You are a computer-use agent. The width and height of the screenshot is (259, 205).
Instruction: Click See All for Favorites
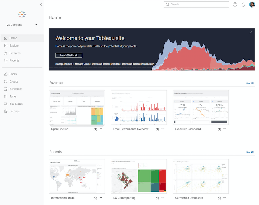(250, 83)
